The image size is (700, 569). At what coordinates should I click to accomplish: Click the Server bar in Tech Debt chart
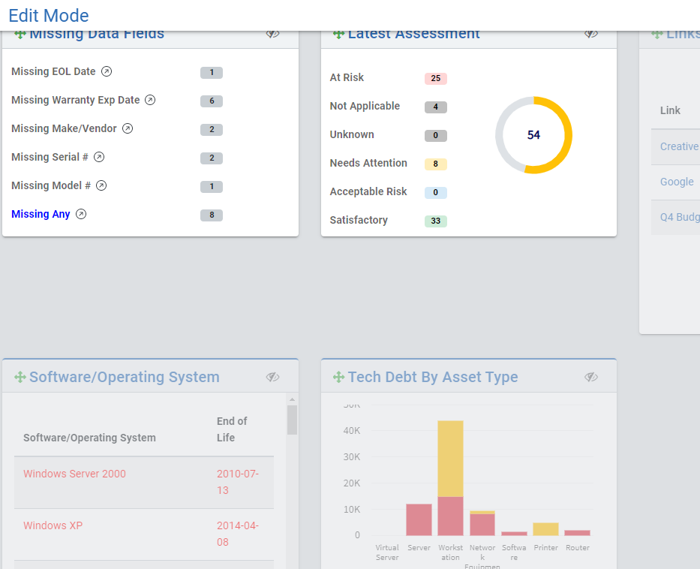coord(419,520)
